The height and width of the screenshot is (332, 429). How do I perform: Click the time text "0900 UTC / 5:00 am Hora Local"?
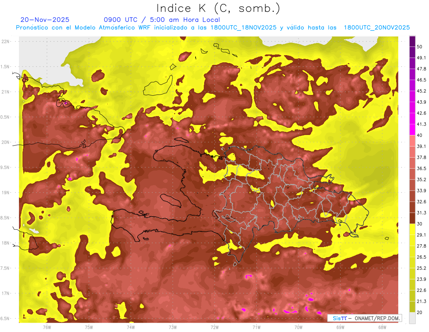pyautogui.click(x=162, y=20)
